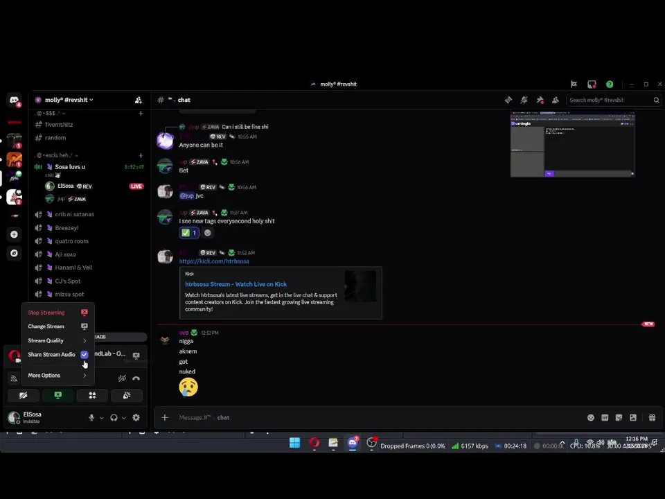This screenshot has width=665, height=499.
Task: Open the emoji picker icon
Action: coord(590,417)
